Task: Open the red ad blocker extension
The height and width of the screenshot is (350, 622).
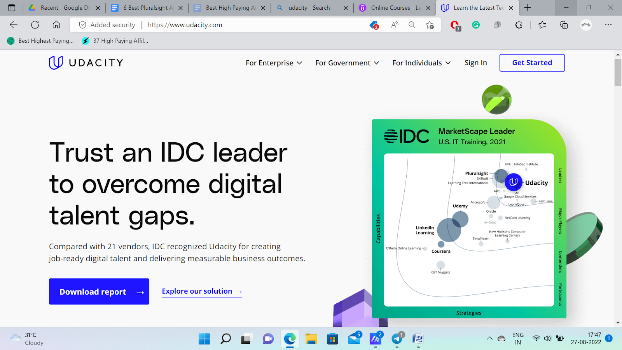Action: coord(455,26)
